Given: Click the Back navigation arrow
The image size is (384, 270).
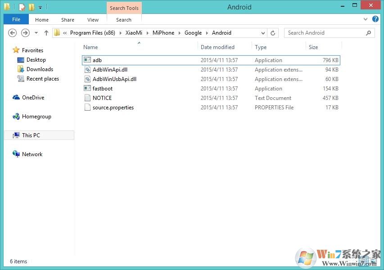Looking at the screenshot, I should tap(13, 33).
